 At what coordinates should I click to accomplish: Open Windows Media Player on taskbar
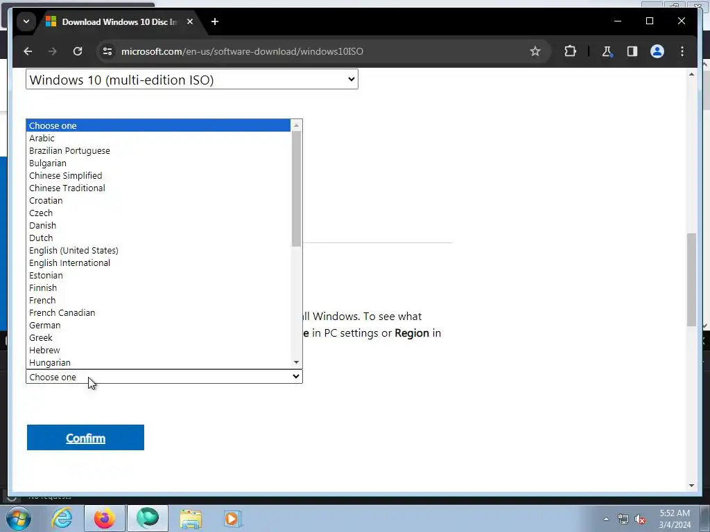tap(233, 518)
